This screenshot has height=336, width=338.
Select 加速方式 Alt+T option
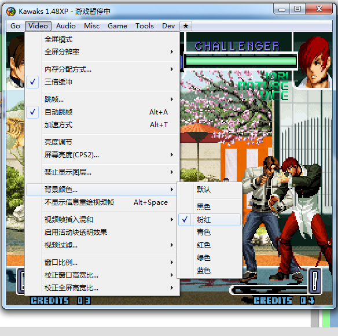point(102,125)
